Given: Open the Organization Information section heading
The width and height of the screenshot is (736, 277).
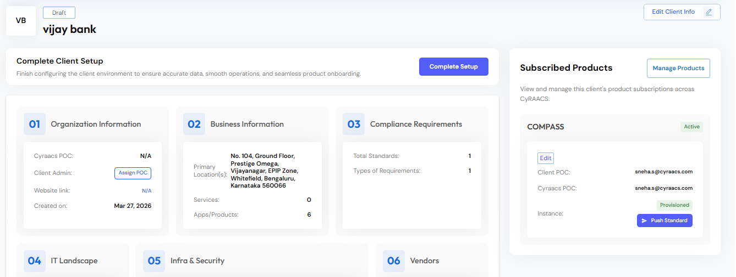Looking at the screenshot, I should (x=96, y=124).
